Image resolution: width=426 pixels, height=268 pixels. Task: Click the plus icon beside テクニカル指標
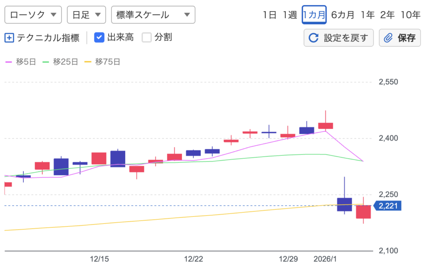9,38
